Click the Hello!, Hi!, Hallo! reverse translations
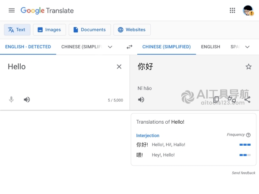The height and width of the screenshot is (194, 259). [x=168, y=145]
